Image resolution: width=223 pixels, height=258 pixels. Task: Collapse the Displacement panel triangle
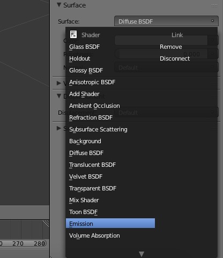pyautogui.click(x=59, y=96)
